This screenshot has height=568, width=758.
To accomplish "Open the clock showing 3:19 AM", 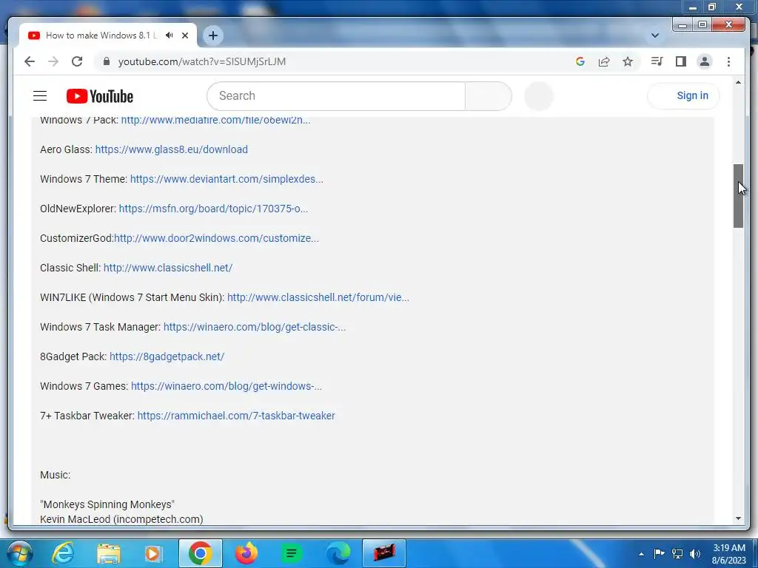I will (x=729, y=554).
